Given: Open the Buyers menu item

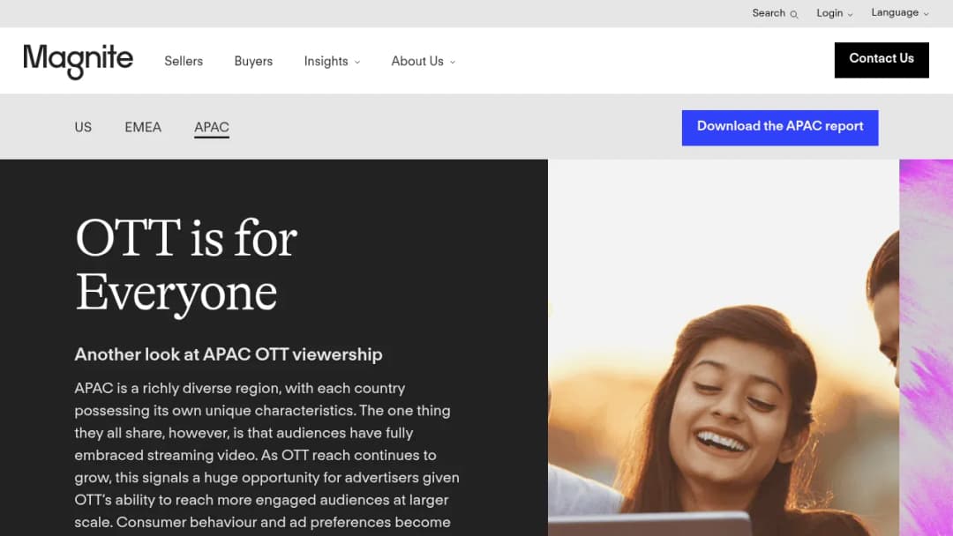Looking at the screenshot, I should [253, 62].
